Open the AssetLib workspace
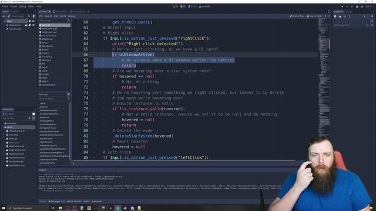This screenshot has height=211, width=376. click(204, 6)
